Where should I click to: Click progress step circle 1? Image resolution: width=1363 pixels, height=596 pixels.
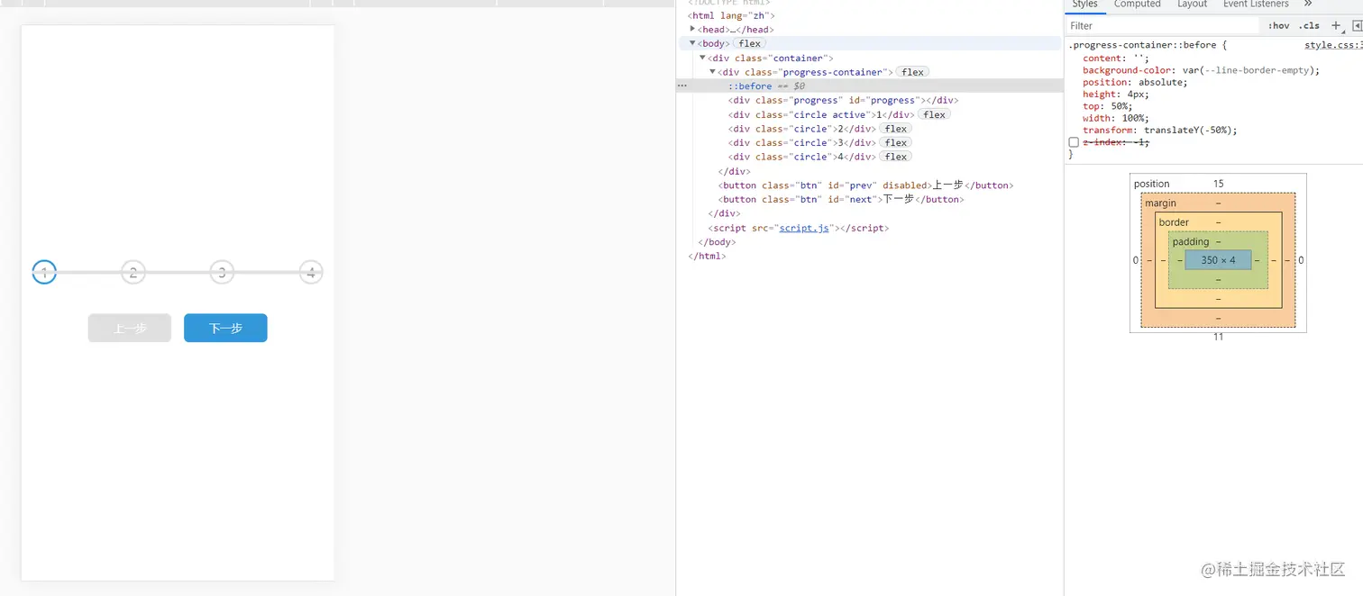click(x=44, y=272)
